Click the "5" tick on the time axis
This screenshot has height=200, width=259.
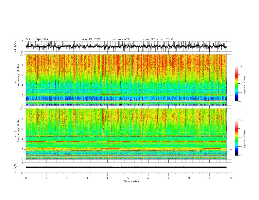pos(128,178)
